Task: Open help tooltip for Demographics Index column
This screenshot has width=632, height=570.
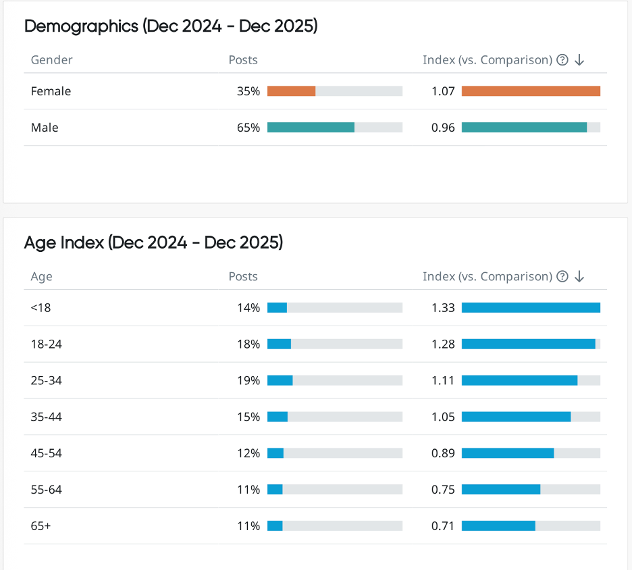Action: coord(562,60)
